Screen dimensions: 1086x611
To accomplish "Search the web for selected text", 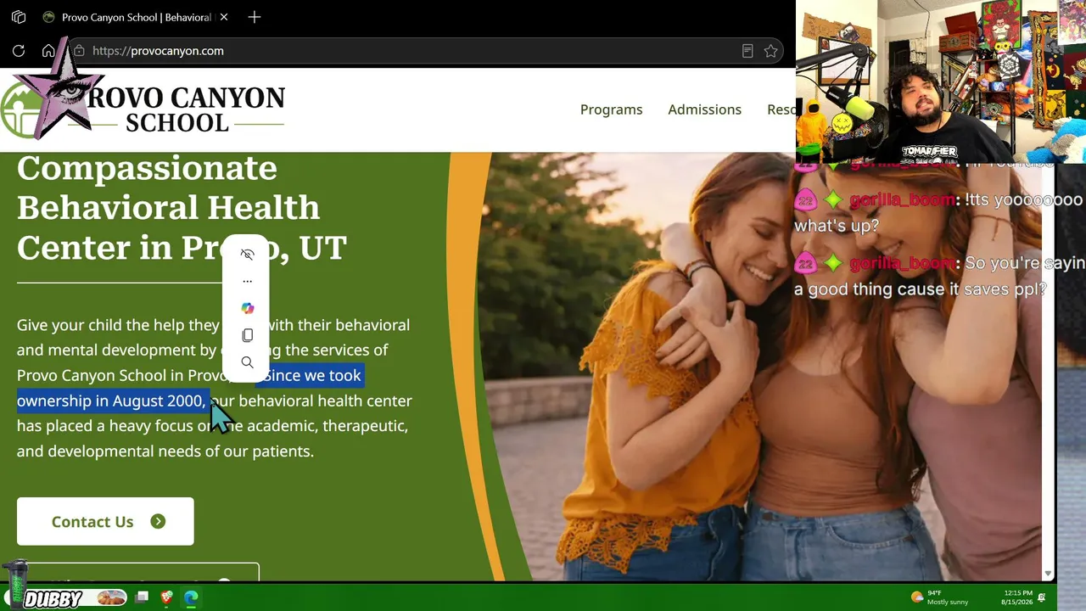I will click(247, 362).
